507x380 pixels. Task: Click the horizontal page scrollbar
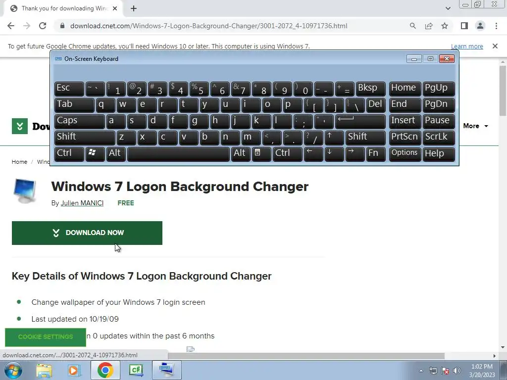click(306, 356)
